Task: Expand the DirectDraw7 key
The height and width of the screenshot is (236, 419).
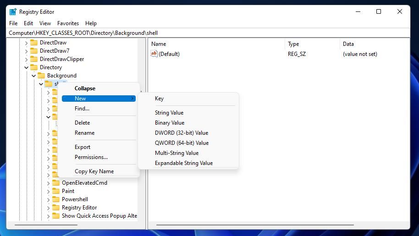Action: click(26, 51)
